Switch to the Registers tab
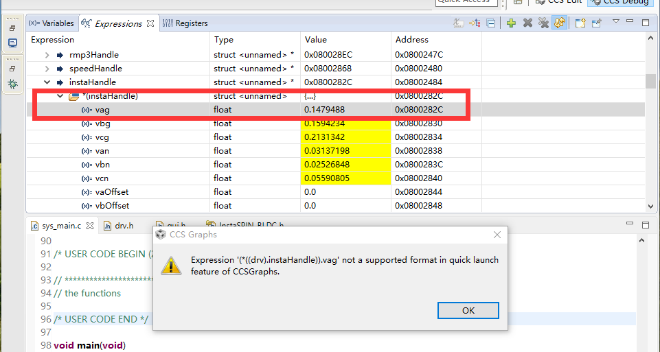This screenshot has height=352, width=660. [185, 23]
